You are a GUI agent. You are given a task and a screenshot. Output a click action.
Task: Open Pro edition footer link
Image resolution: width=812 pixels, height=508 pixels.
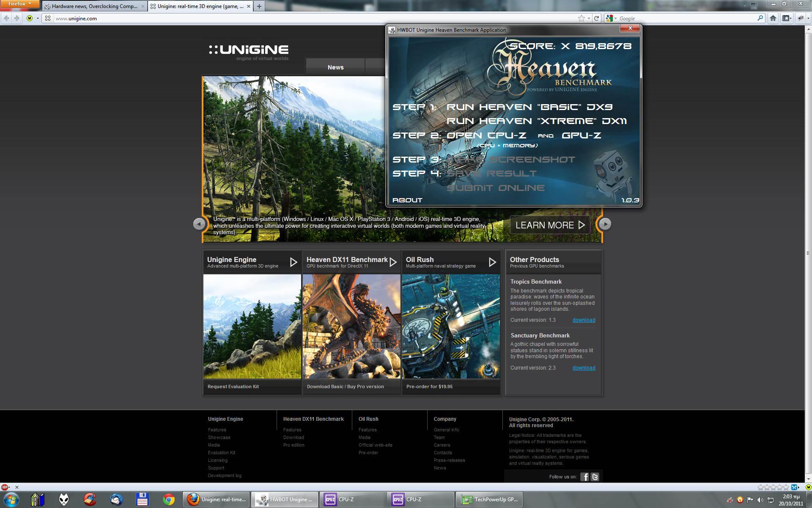point(294,445)
